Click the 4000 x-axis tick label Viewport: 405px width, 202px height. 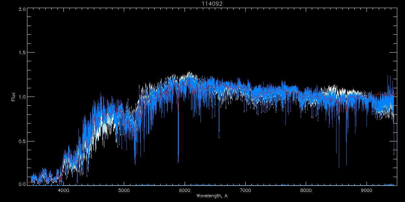click(63, 190)
